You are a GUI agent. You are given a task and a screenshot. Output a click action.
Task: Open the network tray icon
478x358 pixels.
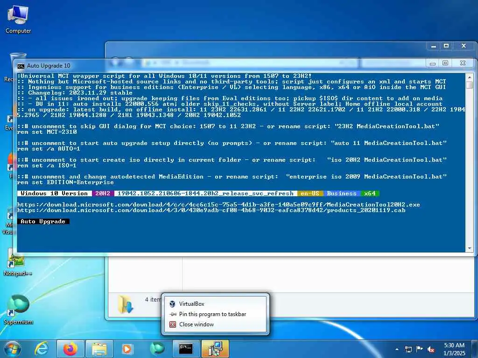tap(408, 349)
